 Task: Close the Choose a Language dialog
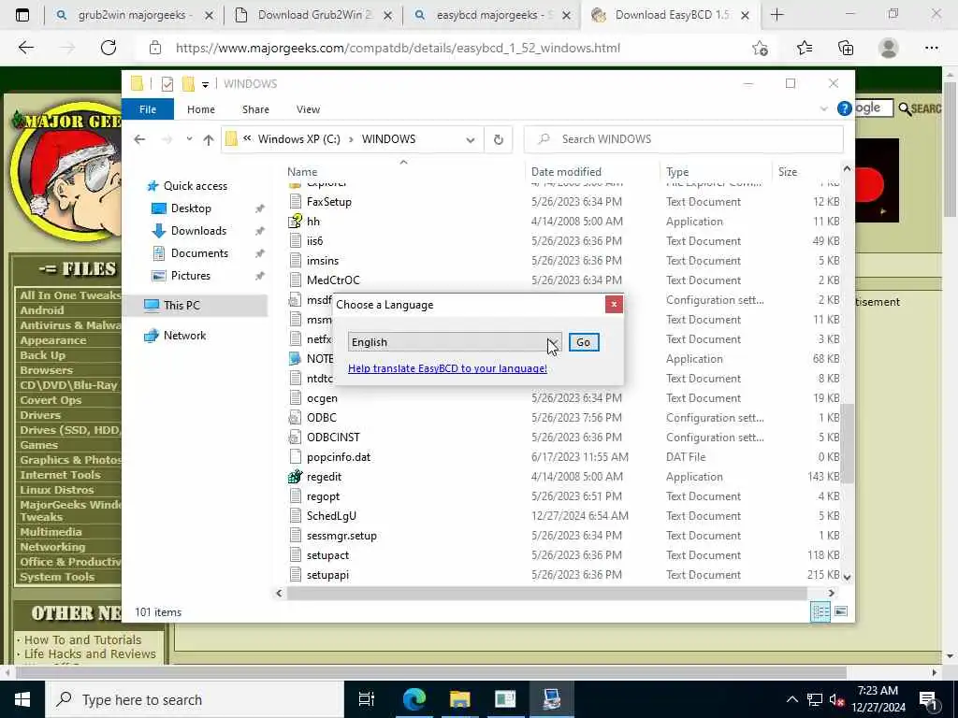click(614, 304)
